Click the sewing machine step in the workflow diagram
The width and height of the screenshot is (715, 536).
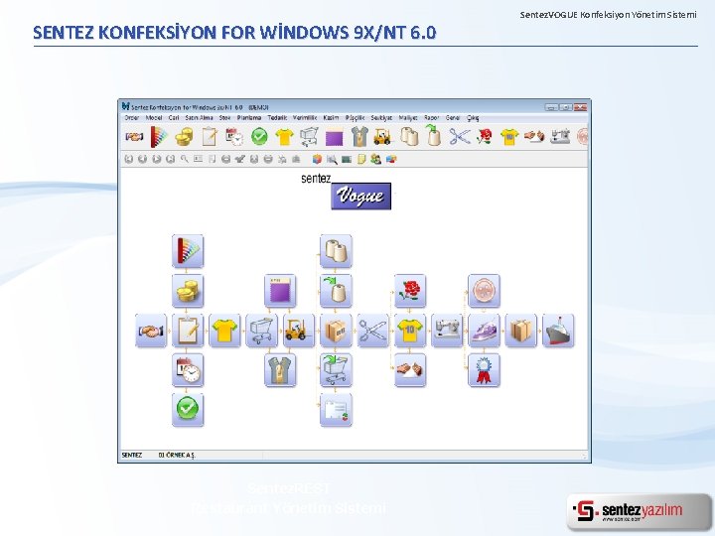447,331
